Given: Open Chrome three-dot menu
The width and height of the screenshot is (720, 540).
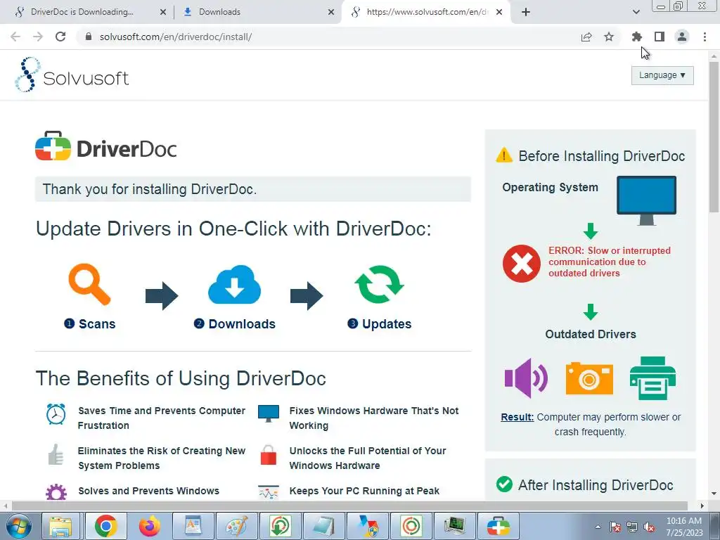Looking at the screenshot, I should pos(705,37).
